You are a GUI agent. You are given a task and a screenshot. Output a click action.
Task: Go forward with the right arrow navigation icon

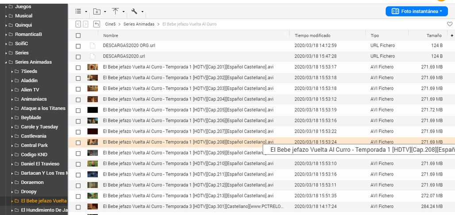(85, 24)
